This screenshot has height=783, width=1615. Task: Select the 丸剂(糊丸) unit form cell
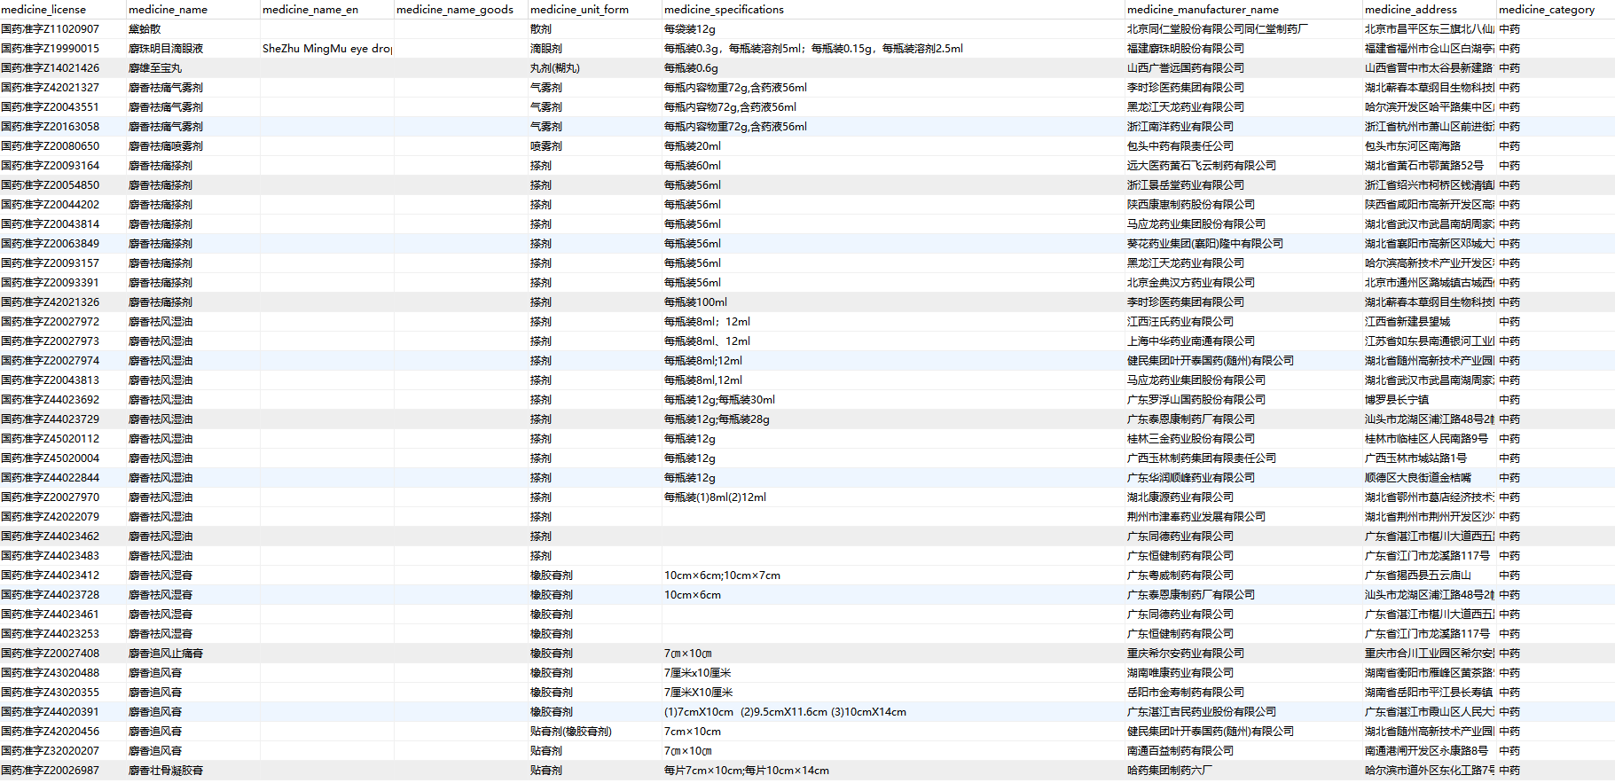coord(554,68)
